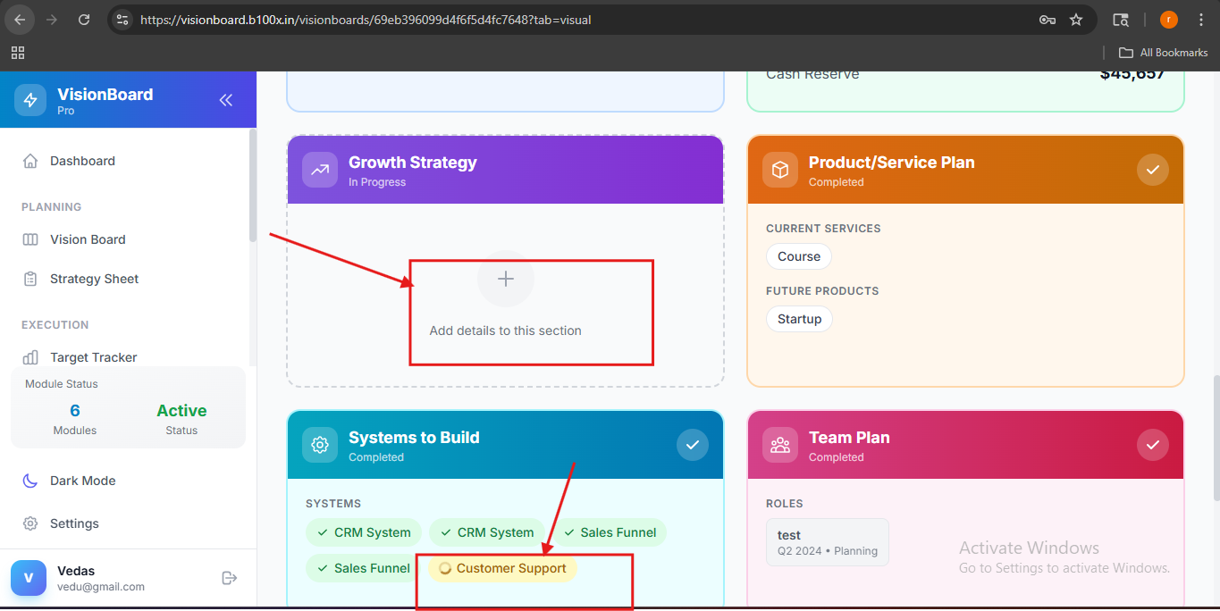The height and width of the screenshot is (611, 1220).
Task: Click the Startup future product tag
Action: [799, 319]
